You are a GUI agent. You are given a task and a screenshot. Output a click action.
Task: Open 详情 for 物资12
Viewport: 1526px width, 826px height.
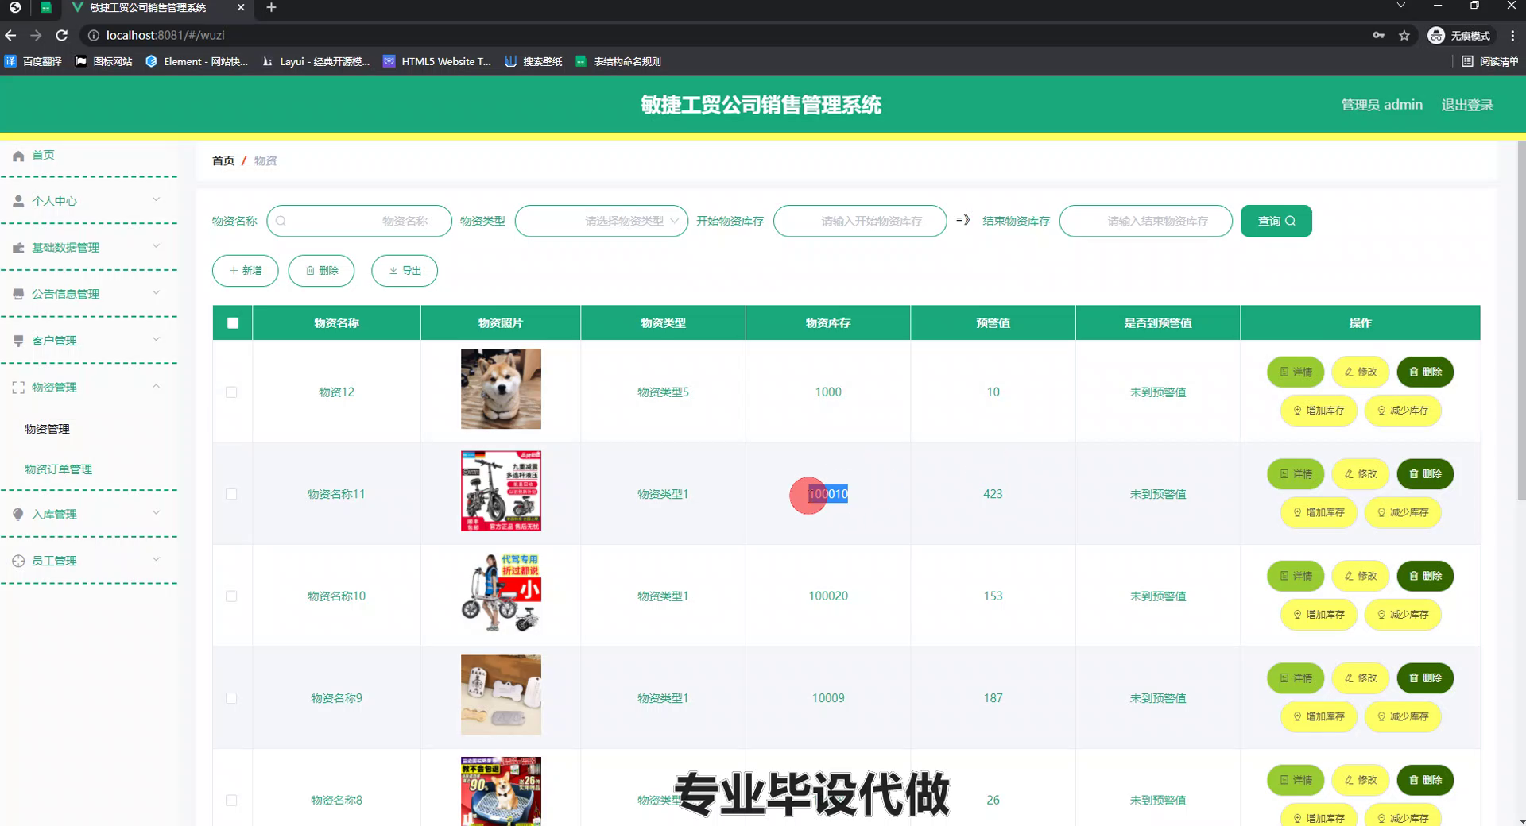1296,372
